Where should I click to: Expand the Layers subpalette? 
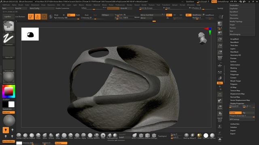tap(233, 49)
